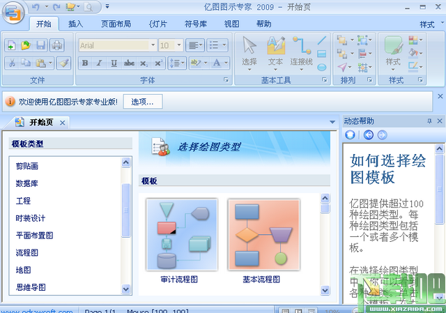
Task: Choose the 审计流程图 template thumbnail
Action: pos(182,234)
